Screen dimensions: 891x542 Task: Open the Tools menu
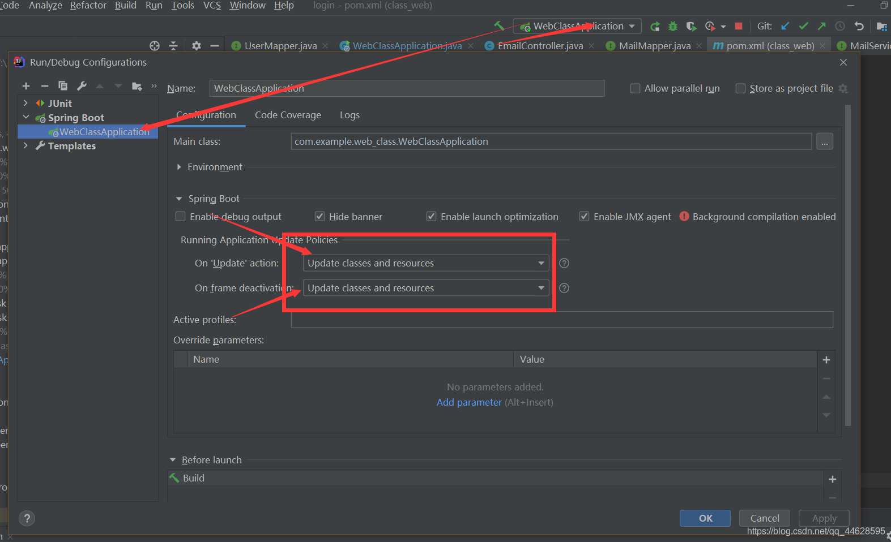(183, 5)
